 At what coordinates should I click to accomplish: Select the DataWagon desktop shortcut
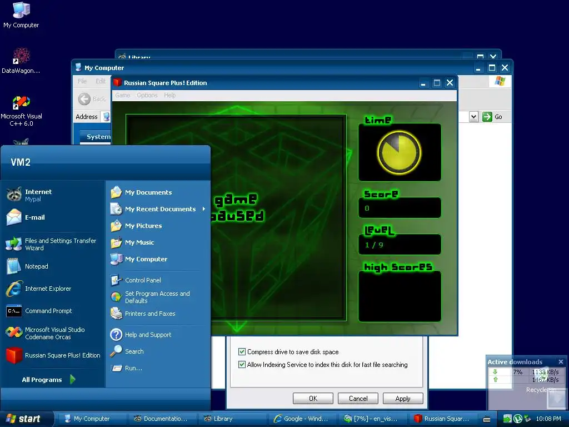(21, 60)
